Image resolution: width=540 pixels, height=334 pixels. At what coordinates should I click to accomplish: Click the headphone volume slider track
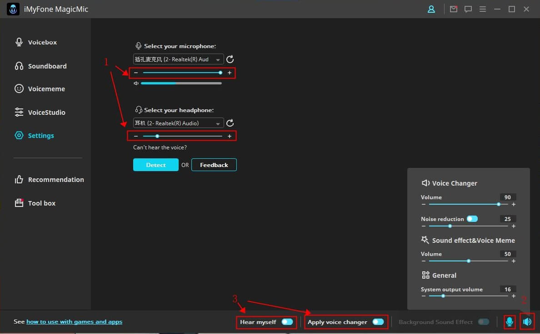tap(183, 136)
